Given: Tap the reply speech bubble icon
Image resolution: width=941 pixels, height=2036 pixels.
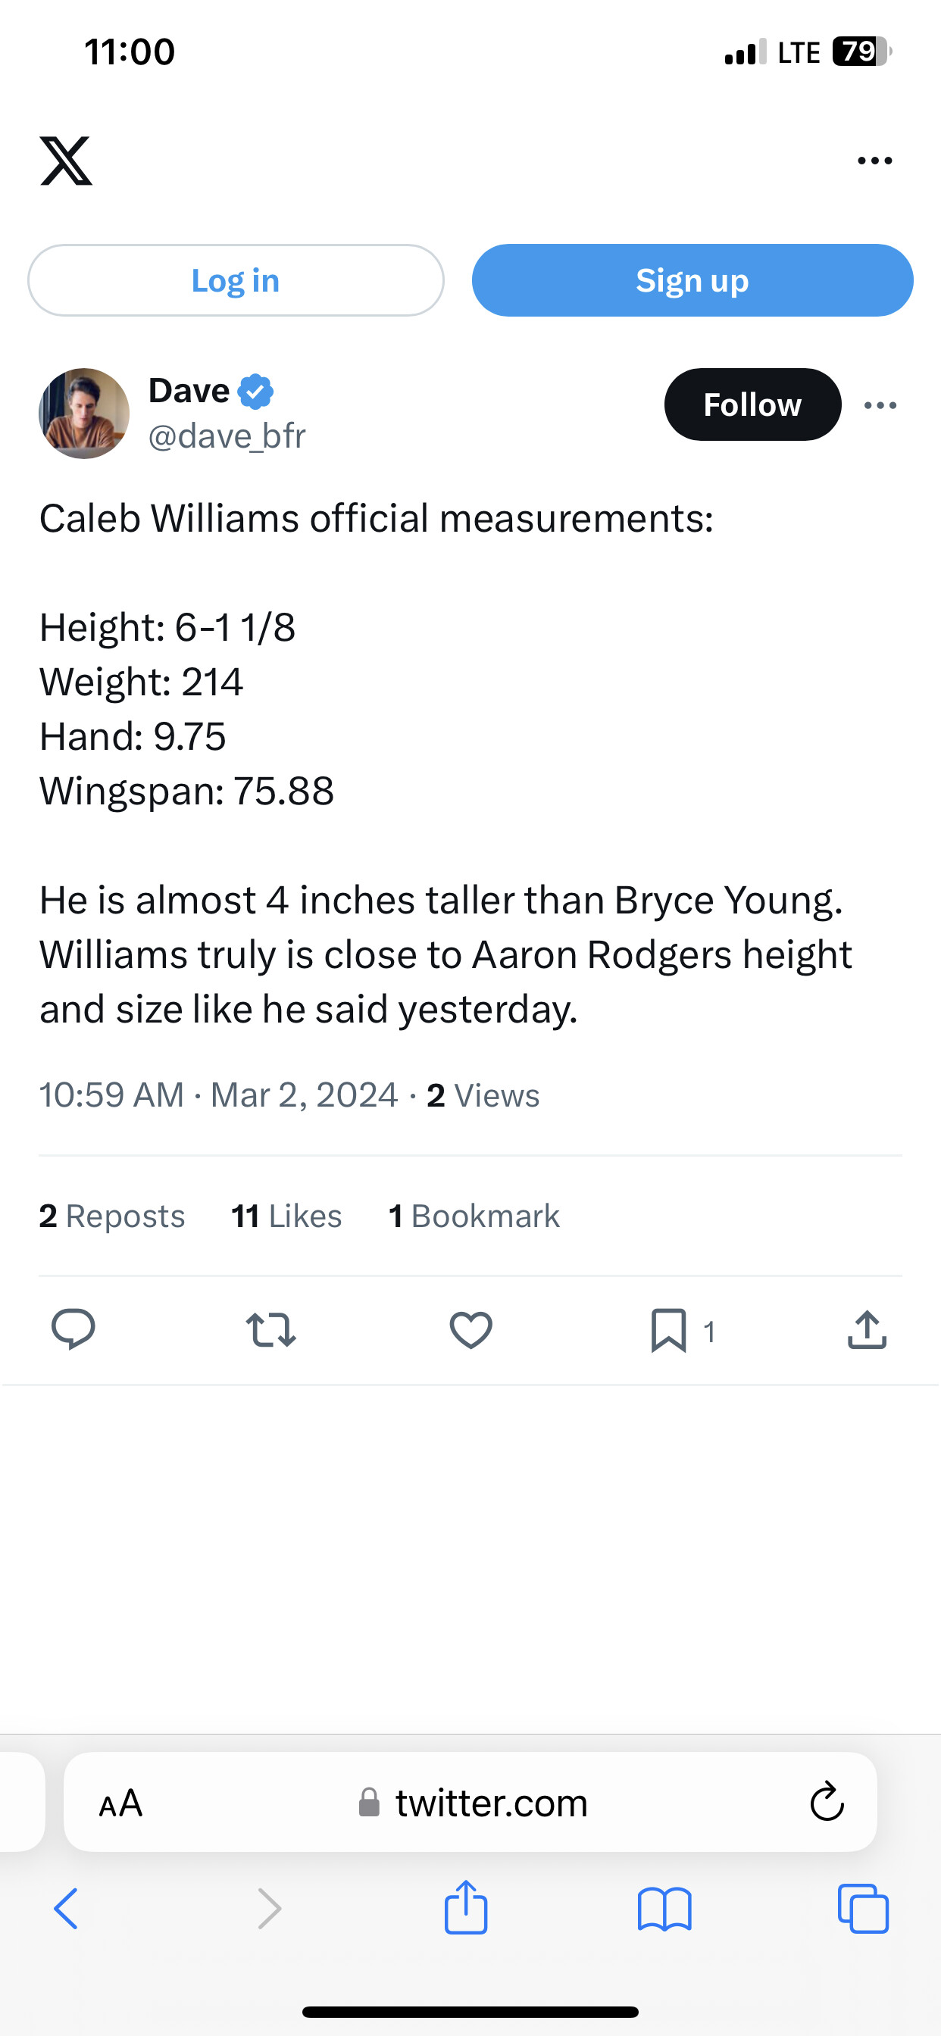Looking at the screenshot, I should click(73, 1329).
